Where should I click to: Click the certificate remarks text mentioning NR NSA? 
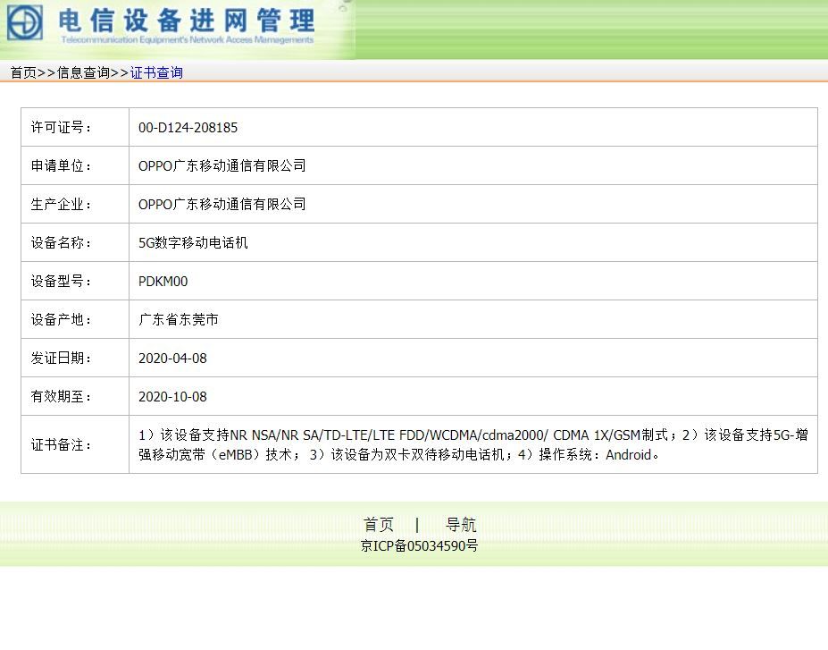[x=473, y=444]
